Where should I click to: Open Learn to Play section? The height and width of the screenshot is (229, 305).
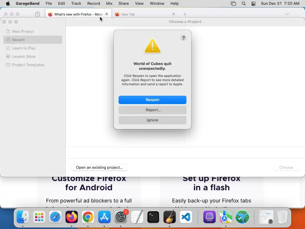[x=33, y=48]
